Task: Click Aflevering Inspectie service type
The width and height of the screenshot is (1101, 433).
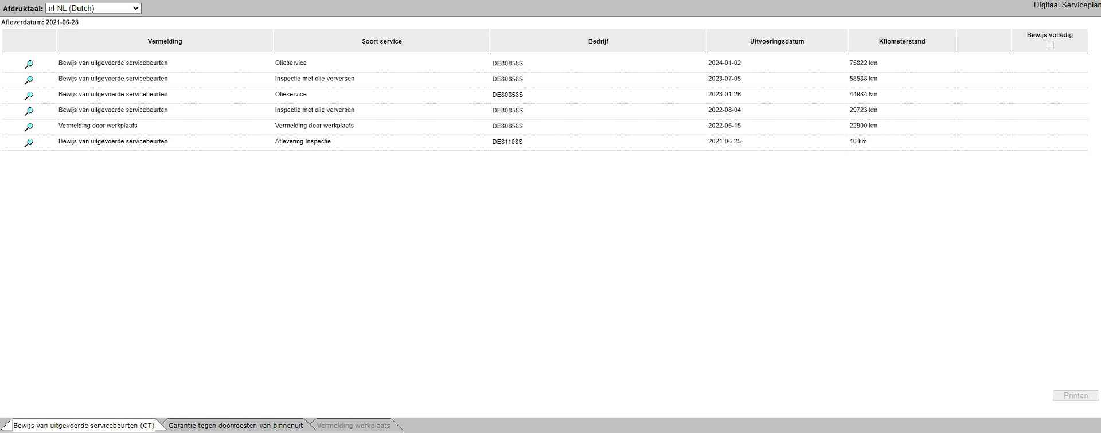Action: pos(303,141)
